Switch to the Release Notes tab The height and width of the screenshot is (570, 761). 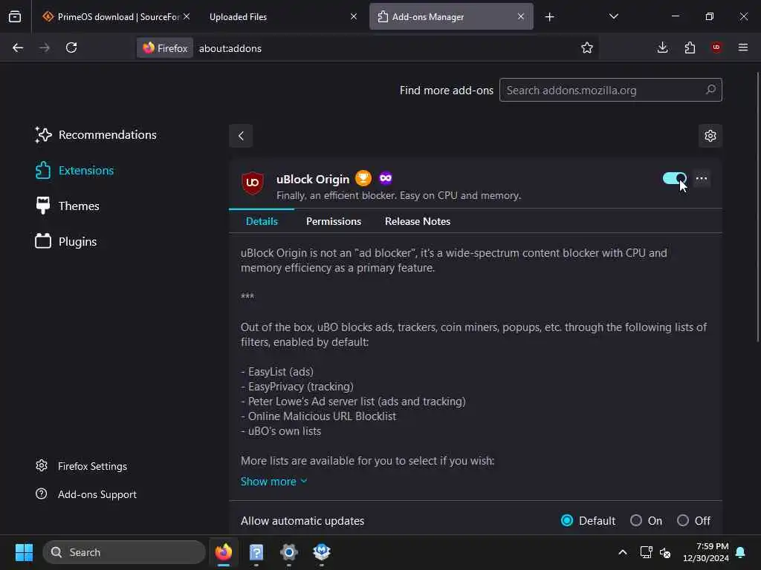point(418,221)
